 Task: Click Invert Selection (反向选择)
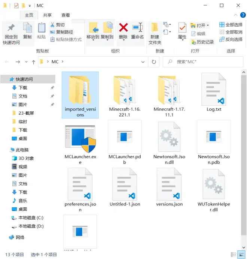(231, 39)
